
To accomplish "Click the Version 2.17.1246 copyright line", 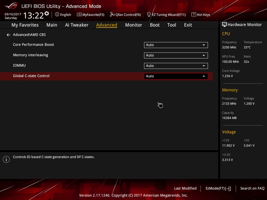I will coord(133,195).
